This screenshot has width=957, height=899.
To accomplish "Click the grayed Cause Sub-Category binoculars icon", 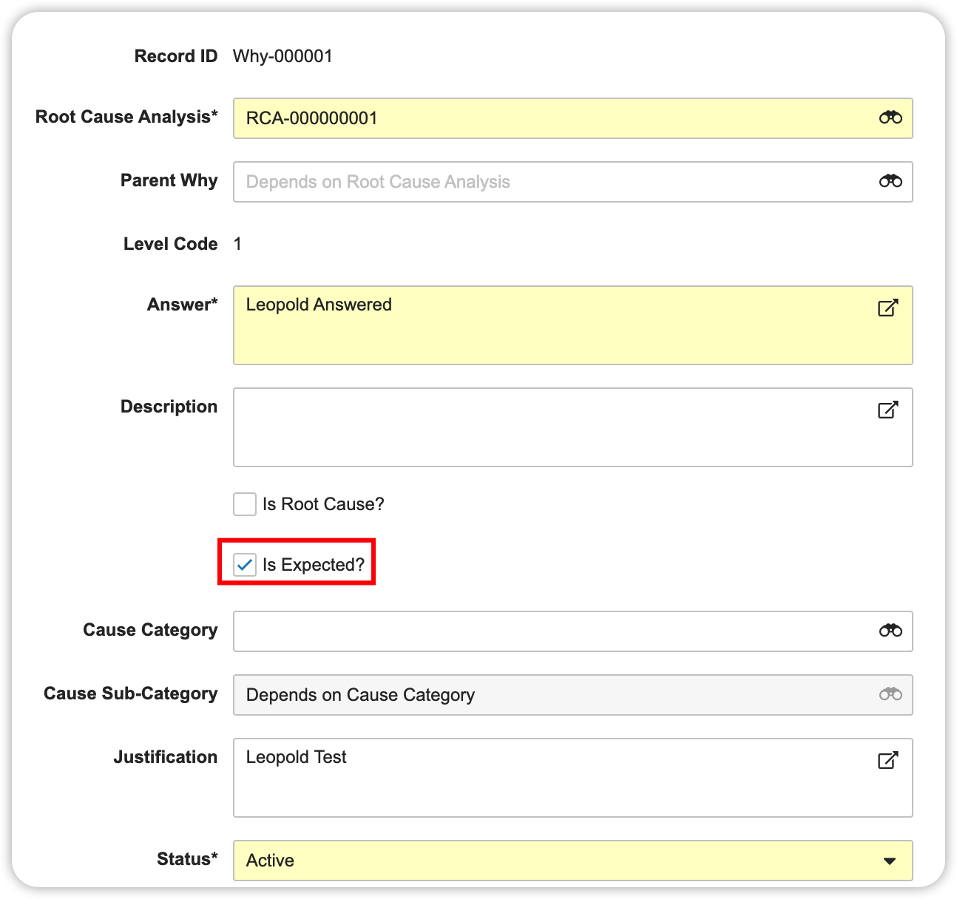I will (x=890, y=694).
